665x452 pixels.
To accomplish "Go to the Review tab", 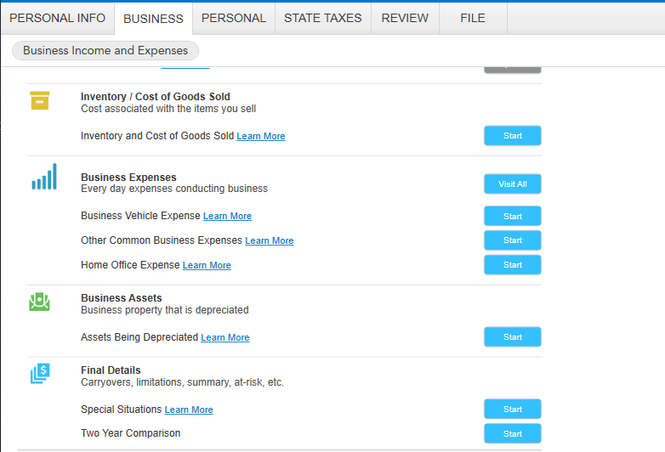I will coord(405,18).
